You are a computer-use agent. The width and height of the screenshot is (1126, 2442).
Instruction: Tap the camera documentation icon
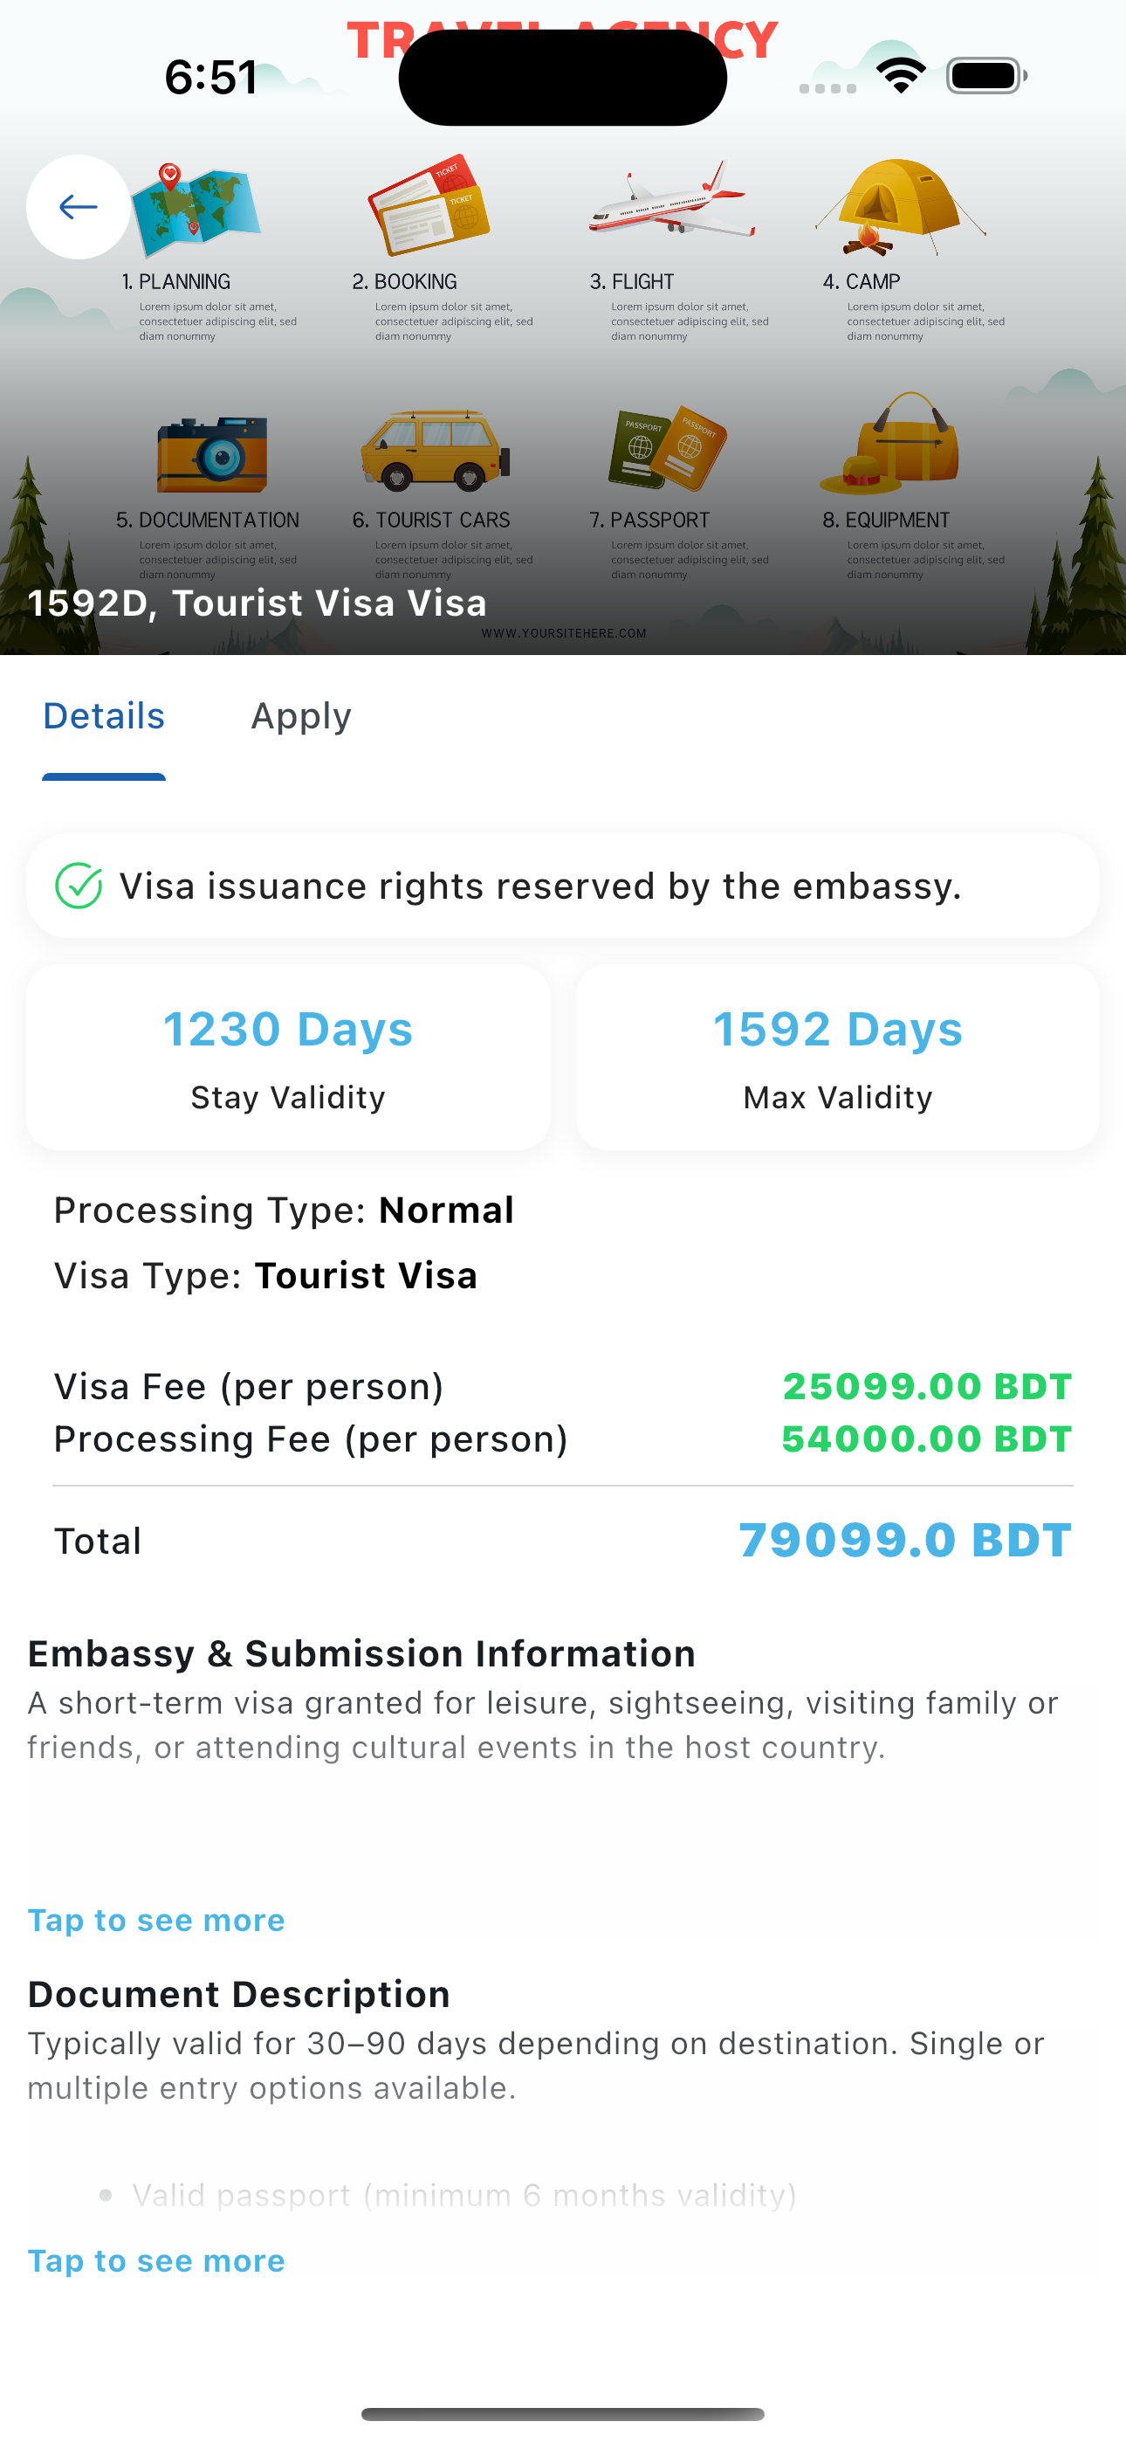tap(212, 454)
